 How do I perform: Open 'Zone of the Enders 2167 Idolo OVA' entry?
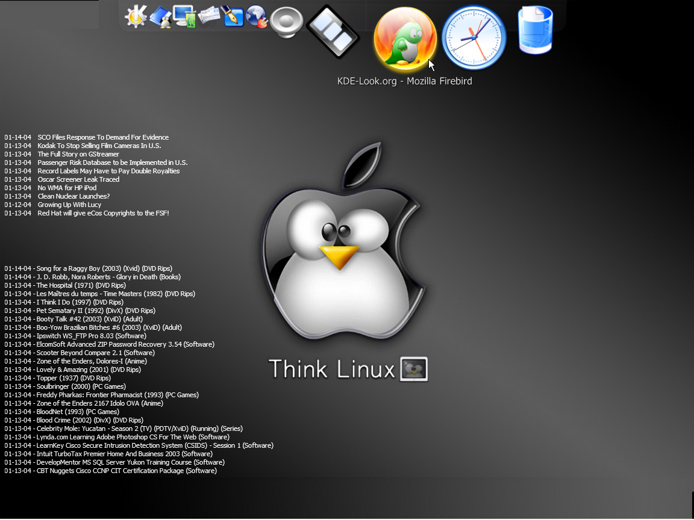pos(84,403)
